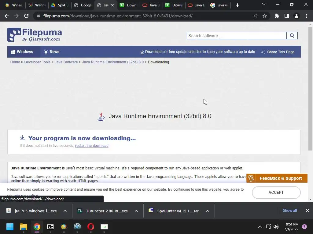Open the Chrome three-dot menu
The width and height of the screenshot is (313, 234).
tap(306, 16)
